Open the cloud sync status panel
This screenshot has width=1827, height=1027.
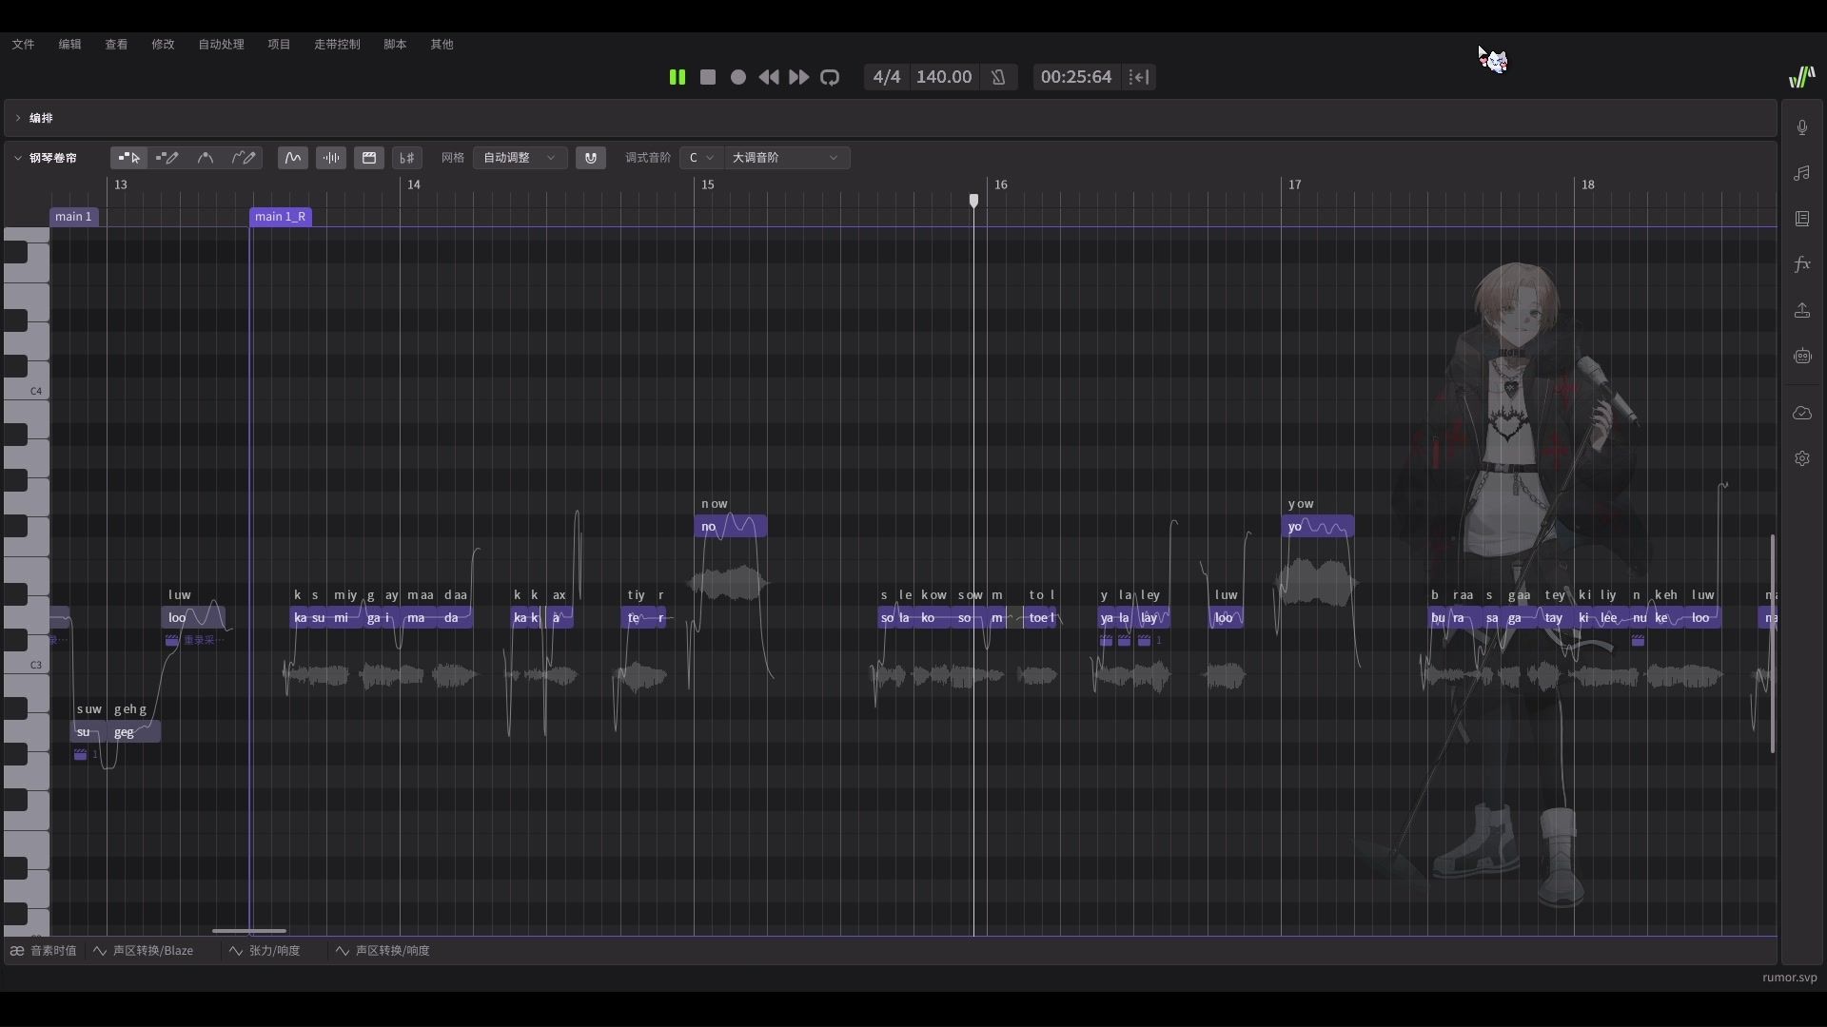pos(1802,413)
